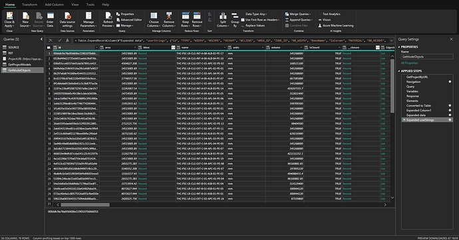The height and width of the screenshot is (240, 459).
Task: Select the Choose Columns icon
Action: [154, 16]
